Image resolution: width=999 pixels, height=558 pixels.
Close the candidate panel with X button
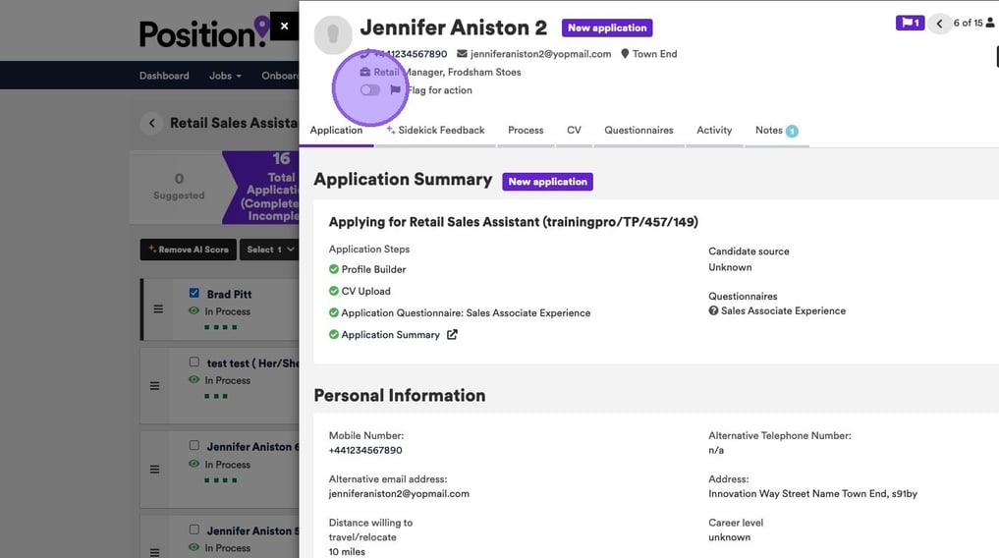(x=284, y=27)
